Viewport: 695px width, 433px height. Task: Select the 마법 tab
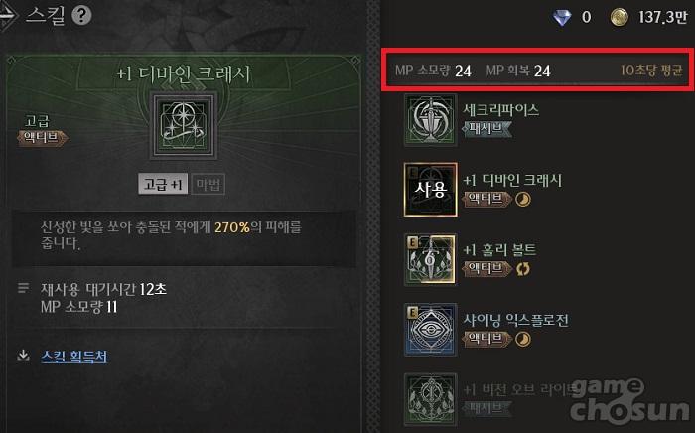tap(208, 184)
